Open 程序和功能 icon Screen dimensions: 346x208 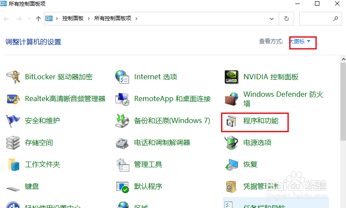(x=231, y=121)
